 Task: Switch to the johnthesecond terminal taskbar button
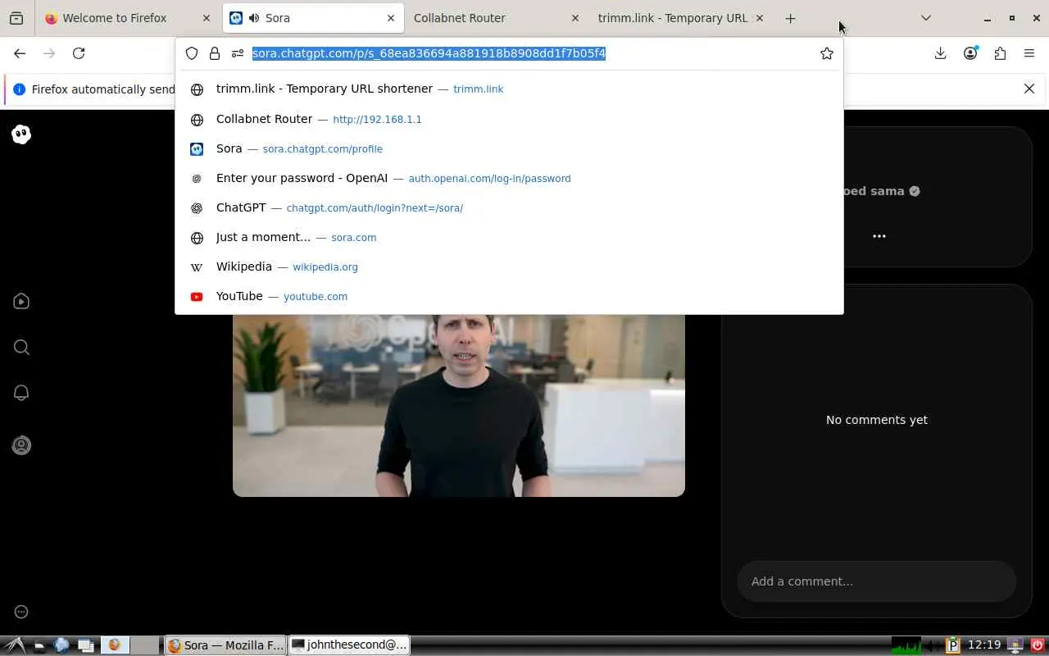coord(350,645)
